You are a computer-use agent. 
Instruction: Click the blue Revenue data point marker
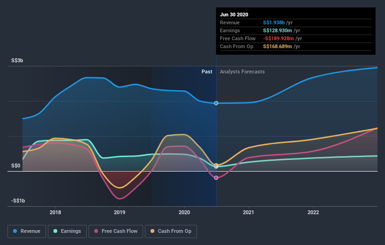coord(216,103)
